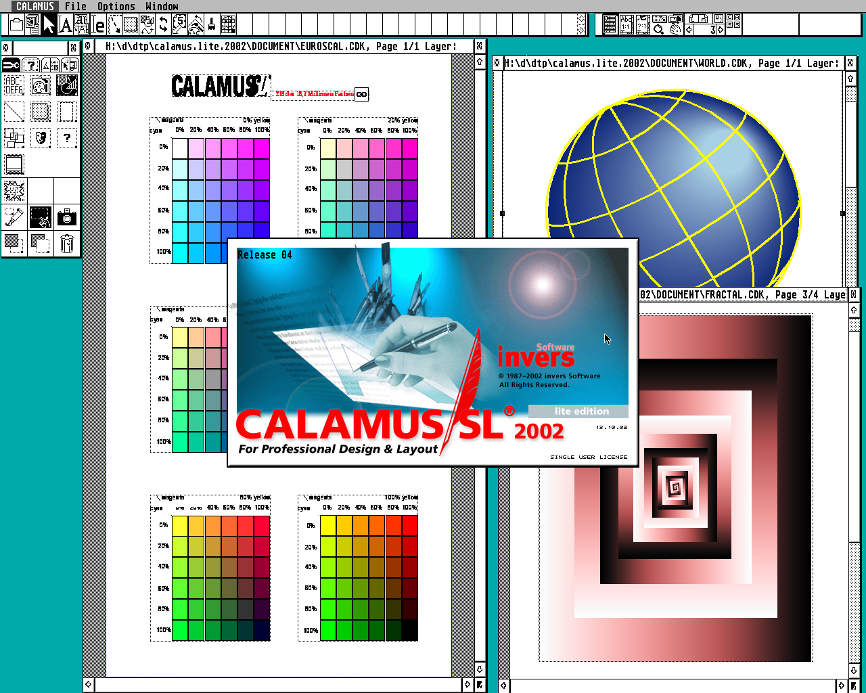The height and width of the screenshot is (693, 866).
Task: Go to next page with right arrow
Action: [721, 30]
